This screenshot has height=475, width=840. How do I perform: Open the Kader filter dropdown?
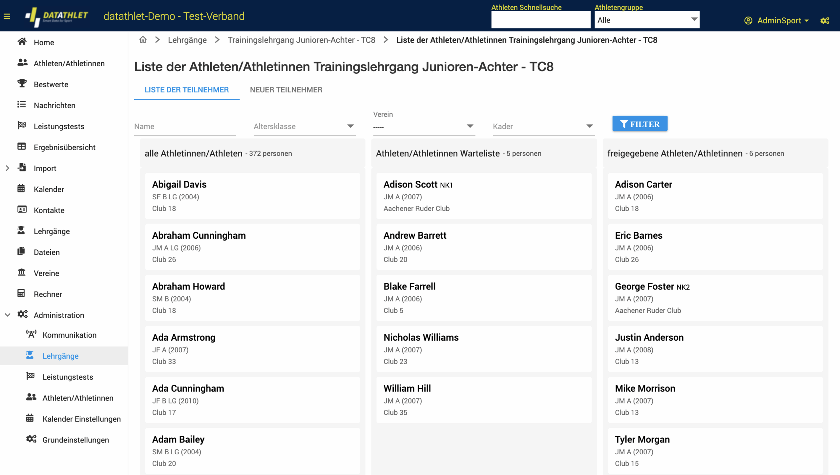point(543,126)
